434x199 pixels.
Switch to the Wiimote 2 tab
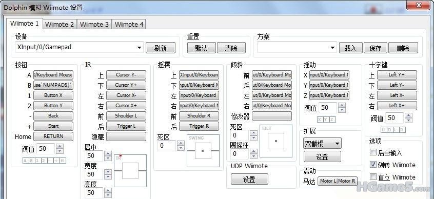point(60,24)
